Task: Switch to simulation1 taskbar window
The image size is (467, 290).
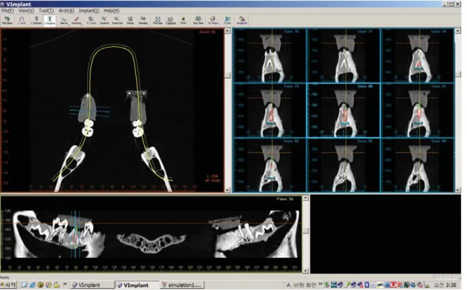Action: coord(182,285)
